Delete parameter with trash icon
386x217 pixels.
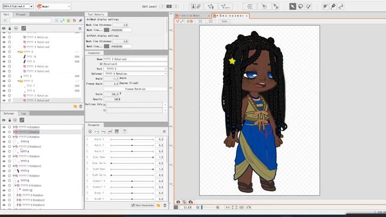tap(165, 205)
